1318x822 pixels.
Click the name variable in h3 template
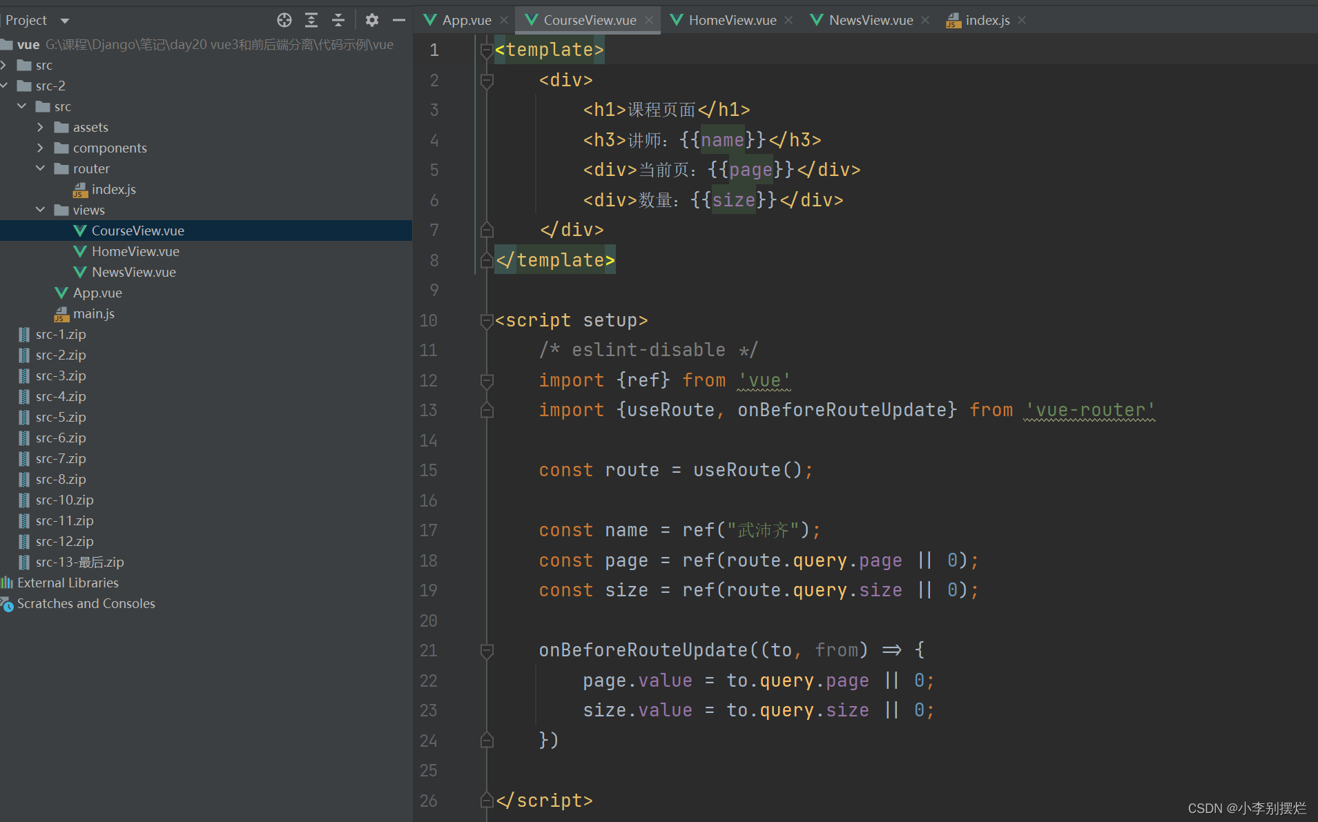pos(722,140)
